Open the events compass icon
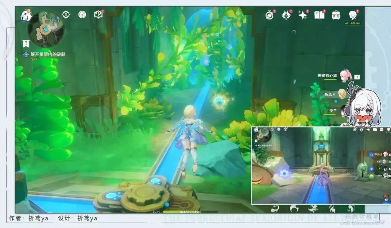This screenshot has width=391, height=228. [269, 15]
